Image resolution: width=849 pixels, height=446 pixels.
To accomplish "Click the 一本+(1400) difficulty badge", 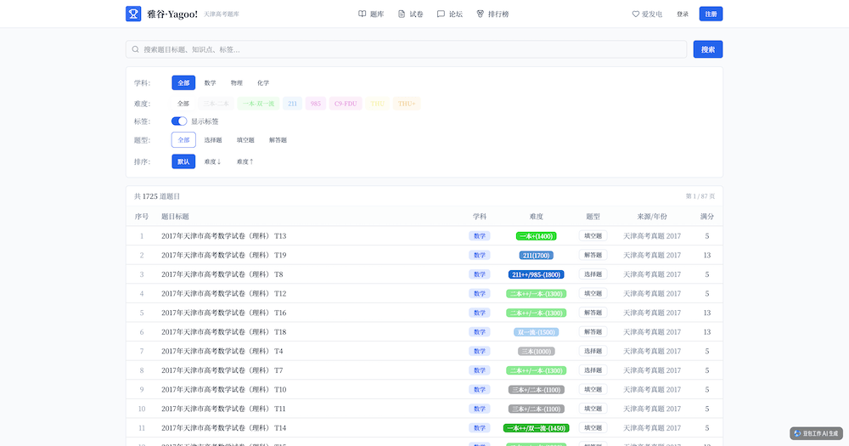I will pos(536,236).
